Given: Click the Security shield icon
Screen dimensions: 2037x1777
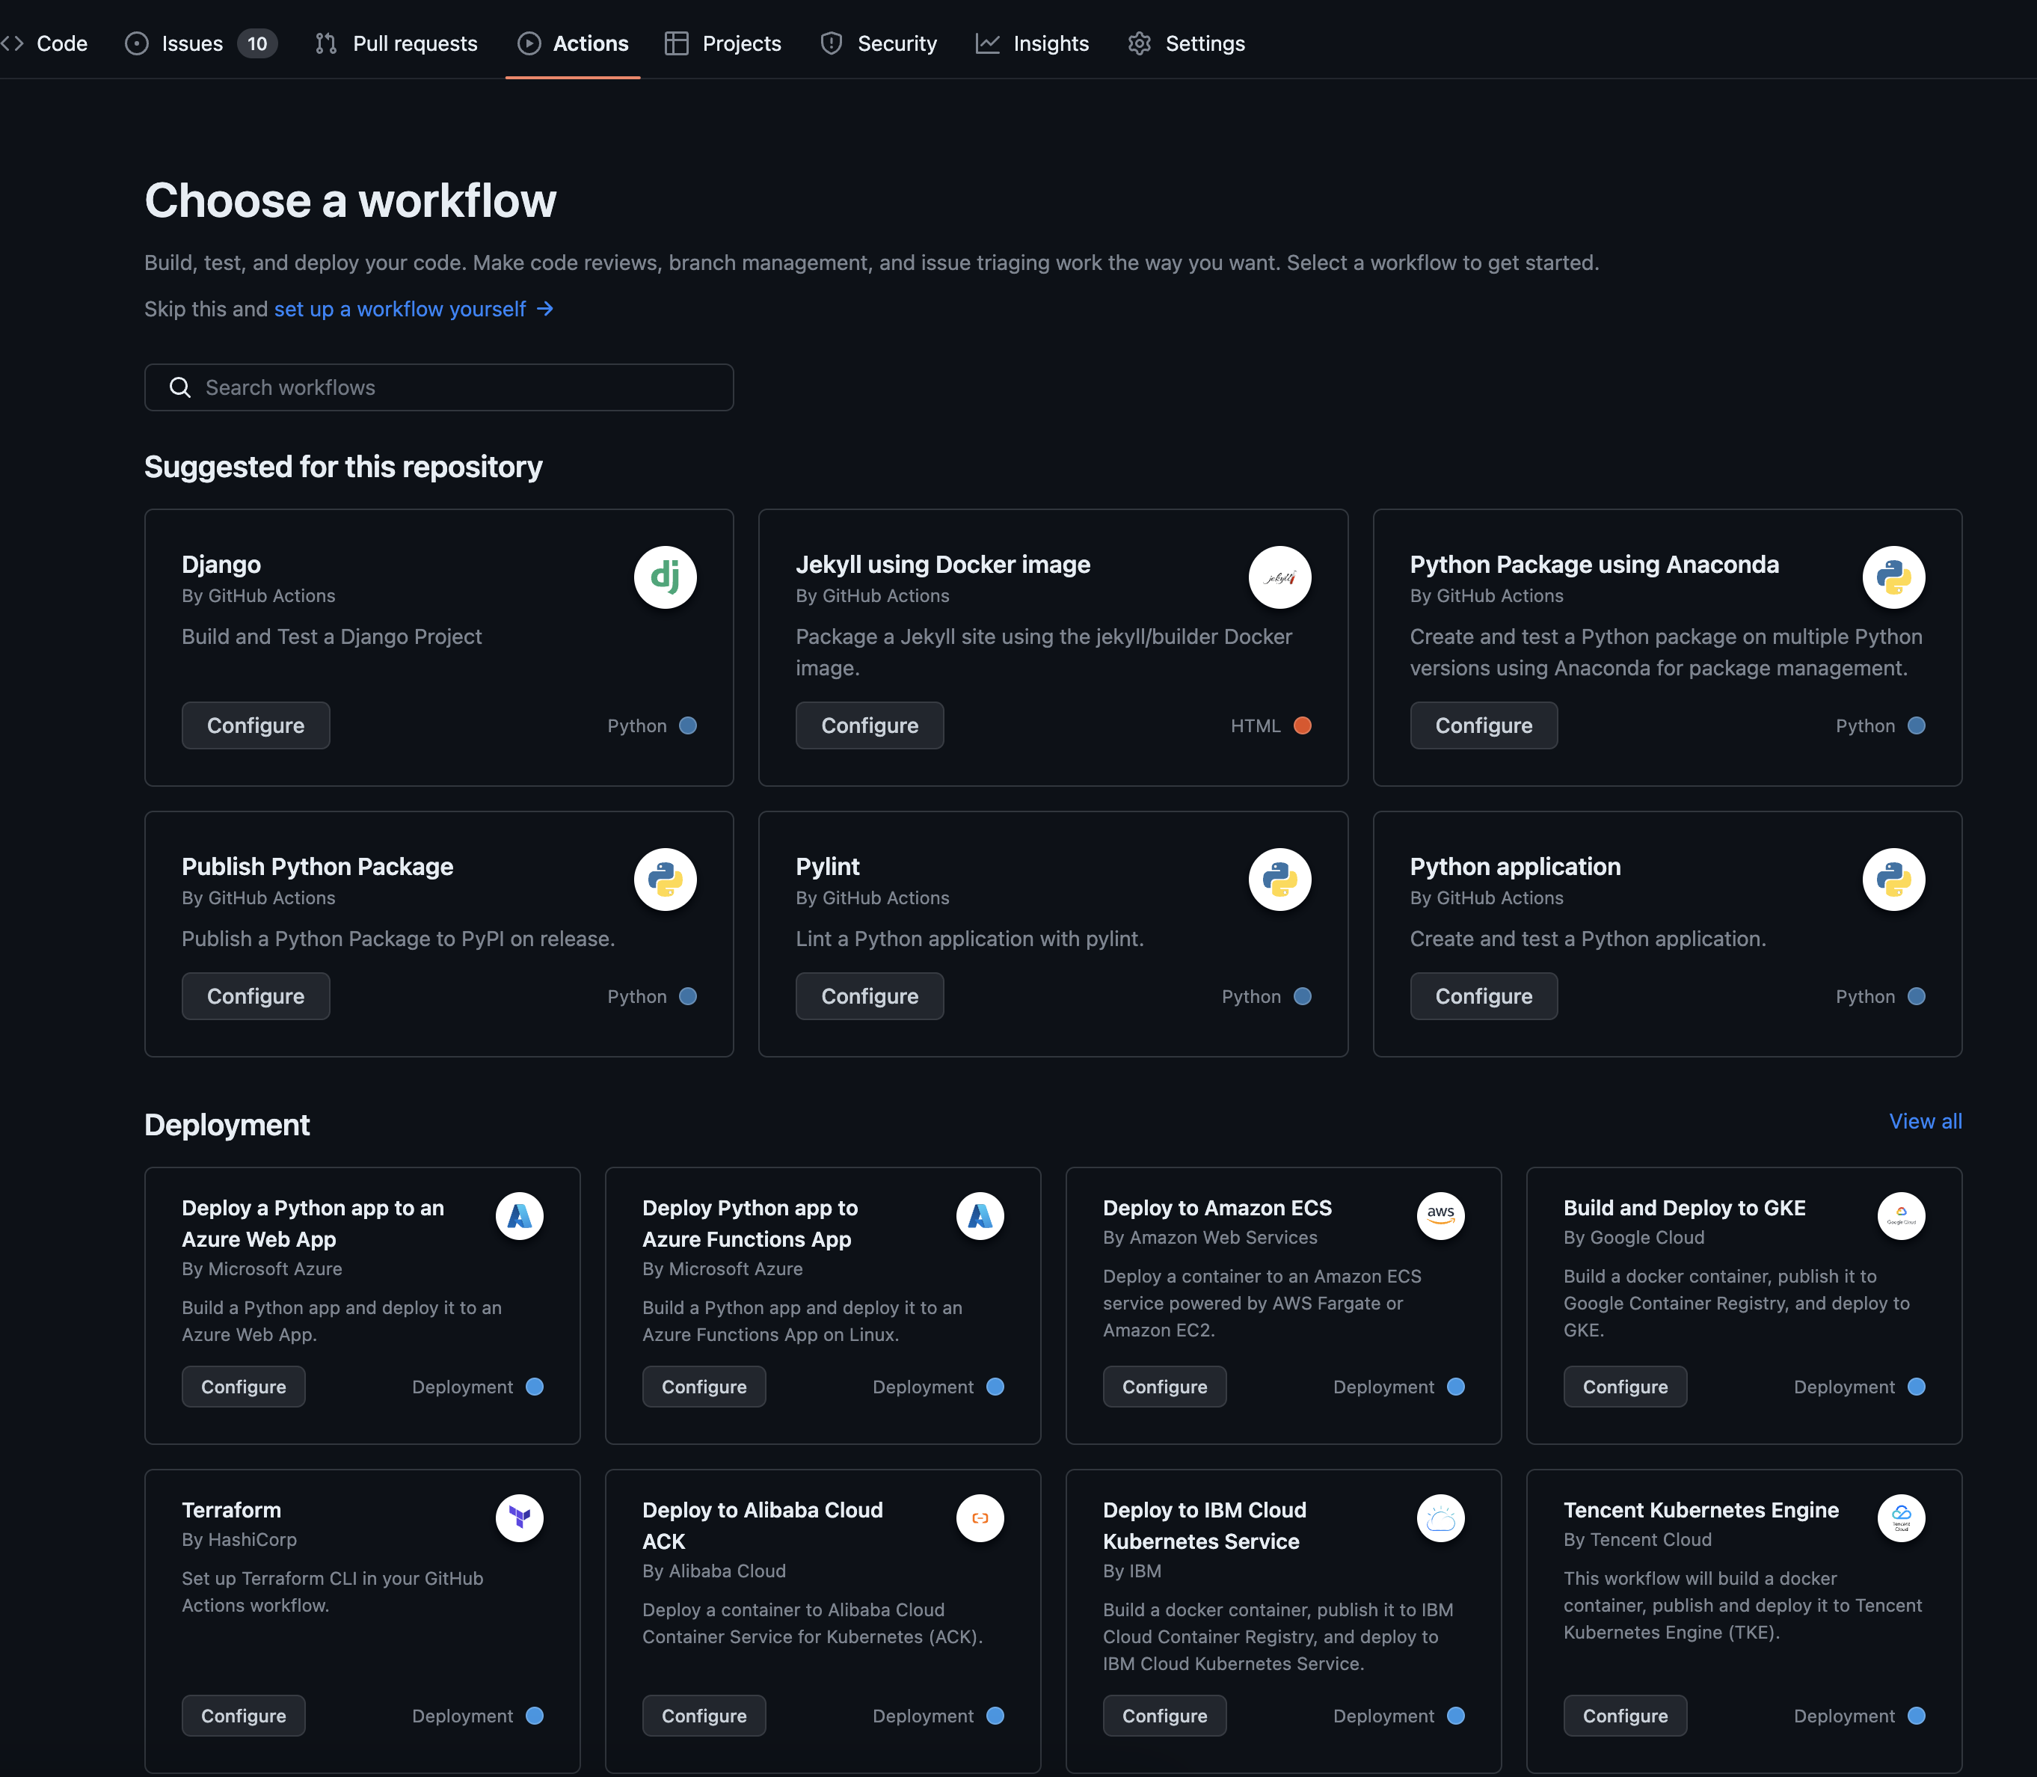Looking at the screenshot, I should [x=832, y=43].
